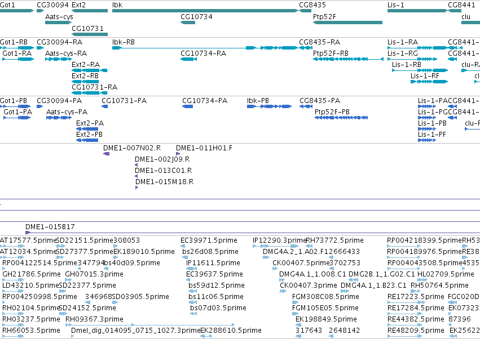Click the Got1 gene label in top track
The image size is (480, 339).
[x=7, y=5]
